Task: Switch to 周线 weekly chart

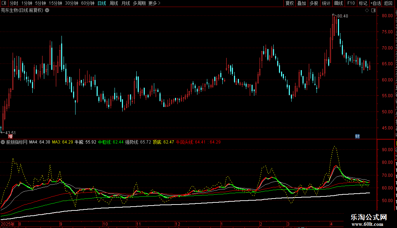Action: pyautogui.click(x=114, y=3)
